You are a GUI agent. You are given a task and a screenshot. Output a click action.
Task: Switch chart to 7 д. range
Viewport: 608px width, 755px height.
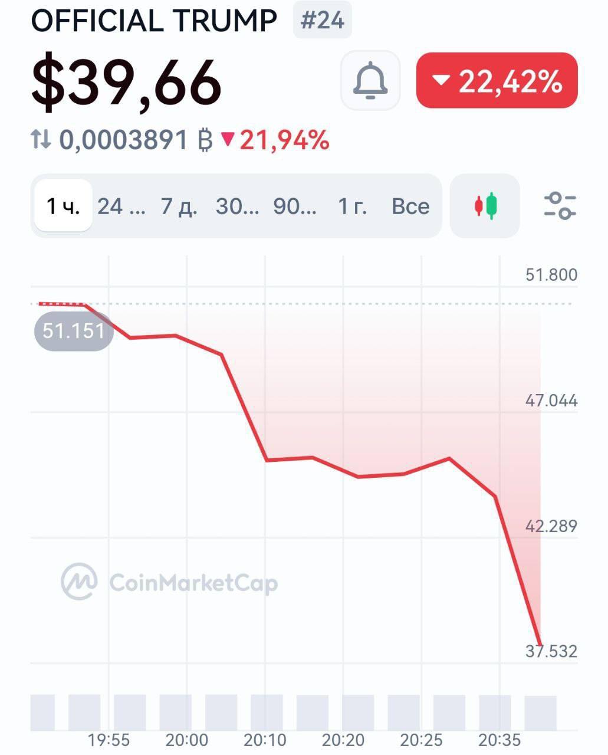tap(179, 206)
